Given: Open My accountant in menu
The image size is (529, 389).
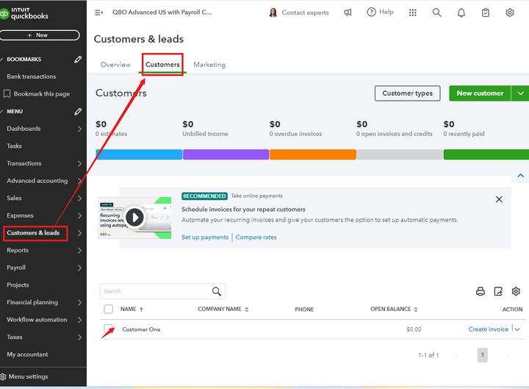Looking at the screenshot, I should [x=27, y=354].
